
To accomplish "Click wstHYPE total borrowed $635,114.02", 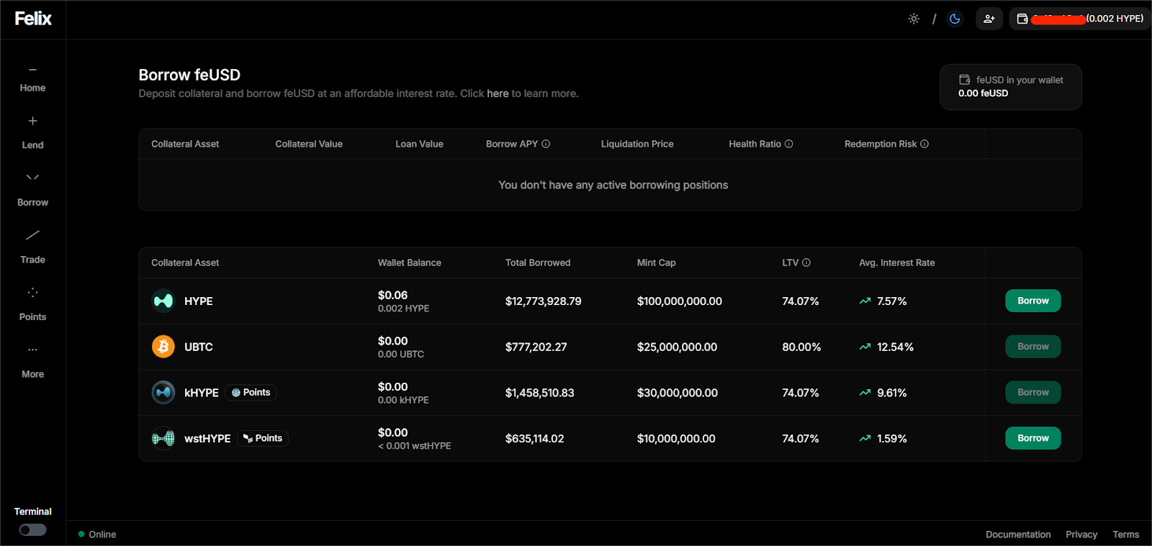I will click(535, 439).
